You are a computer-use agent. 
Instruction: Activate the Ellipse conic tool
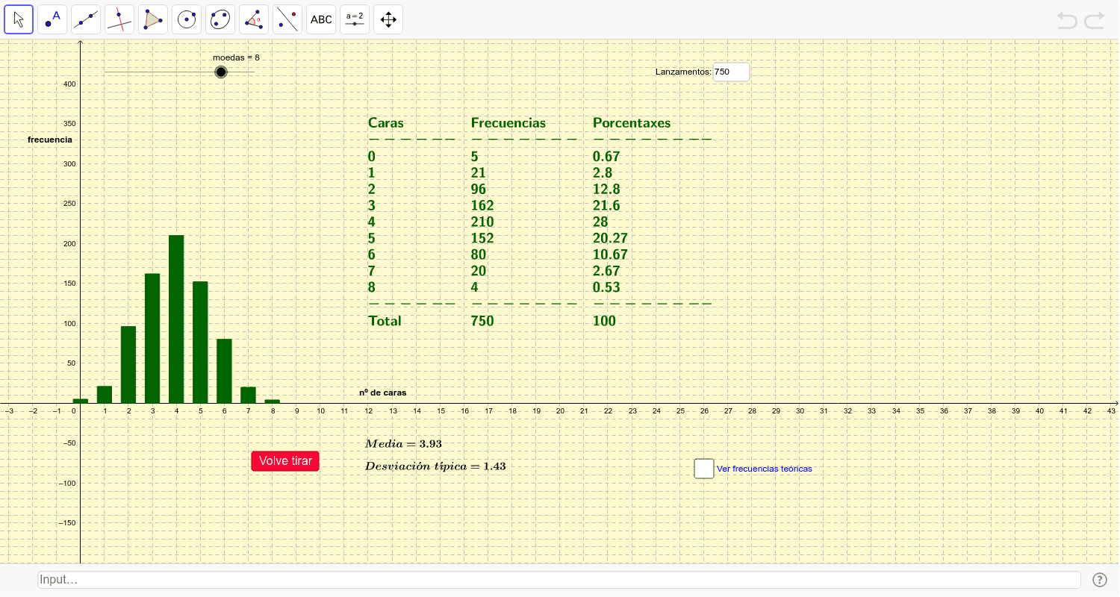[220, 19]
